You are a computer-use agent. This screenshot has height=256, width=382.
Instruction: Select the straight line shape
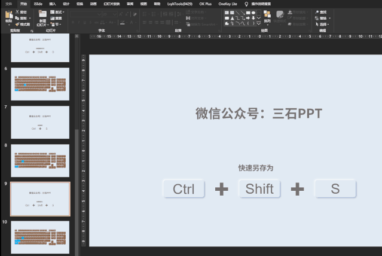(x=237, y=13)
